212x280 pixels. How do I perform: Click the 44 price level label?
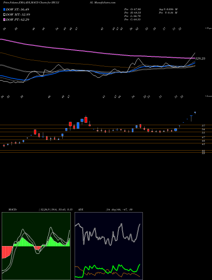[203, 141]
